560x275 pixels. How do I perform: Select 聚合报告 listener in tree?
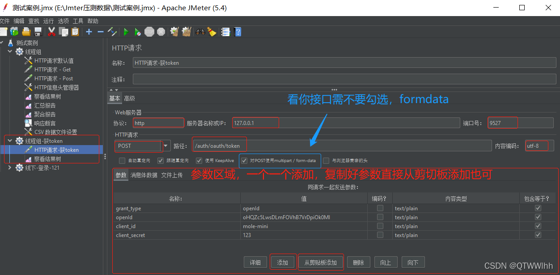coord(45,114)
